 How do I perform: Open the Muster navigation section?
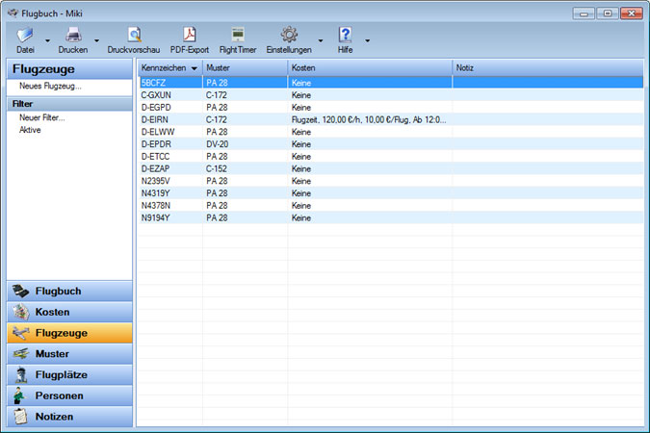pos(69,354)
